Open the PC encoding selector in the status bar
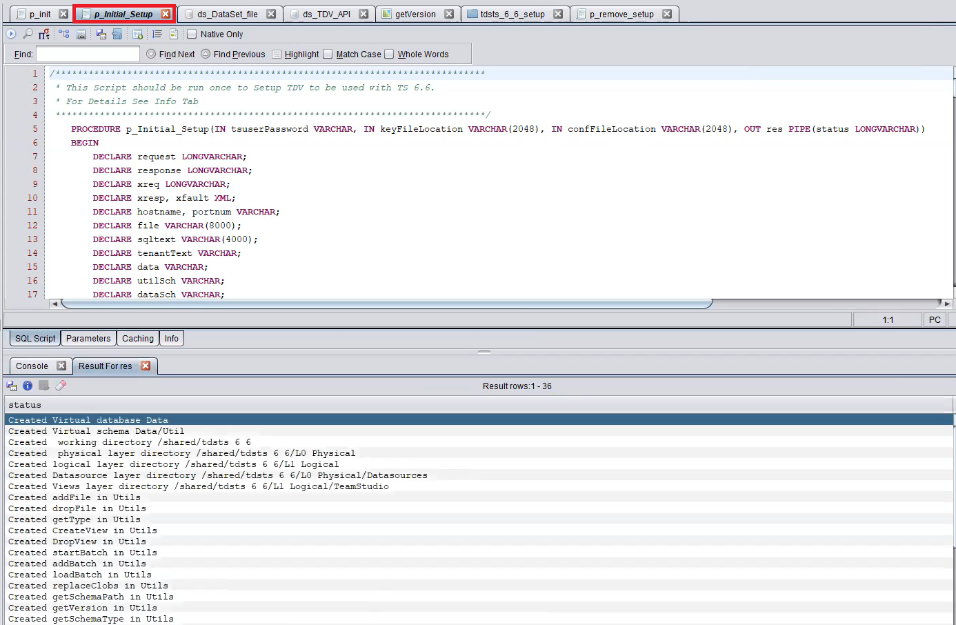Image resolution: width=956 pixels, height=625 pixels. tap(935, 319)
